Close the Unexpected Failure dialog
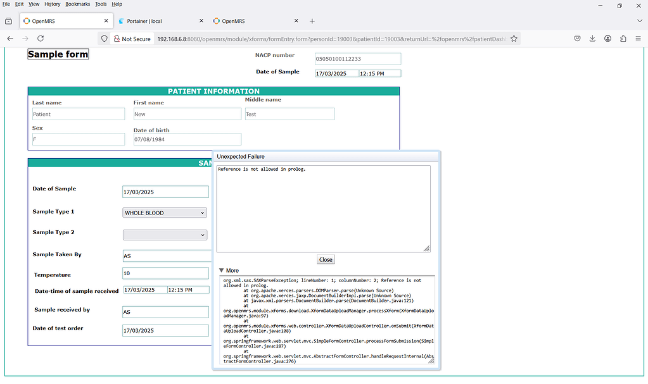648x384 pixels. (x=326, y=259)
